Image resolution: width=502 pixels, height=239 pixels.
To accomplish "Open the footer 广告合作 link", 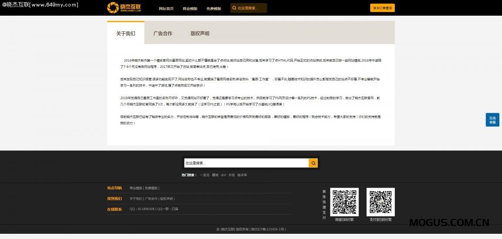I will click(151, 199).
